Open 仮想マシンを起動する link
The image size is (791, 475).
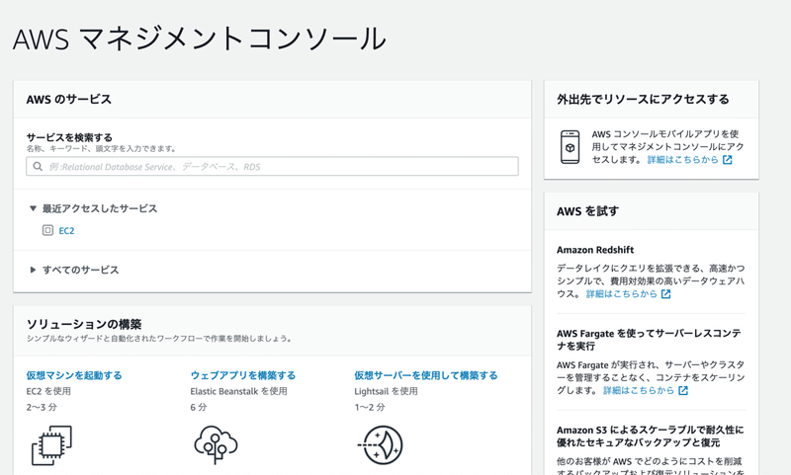pos(74,375)
